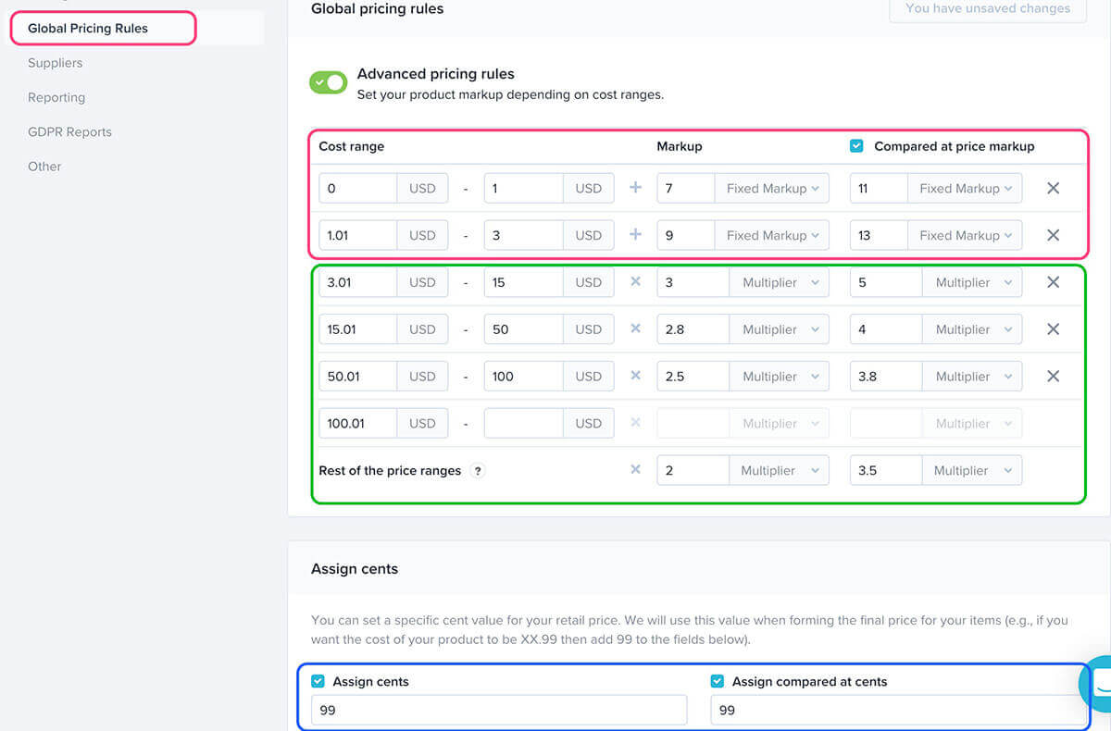Click the cost range start field 50.01
The height and width of the screenshot is (731, 1111).
[358, 377]
